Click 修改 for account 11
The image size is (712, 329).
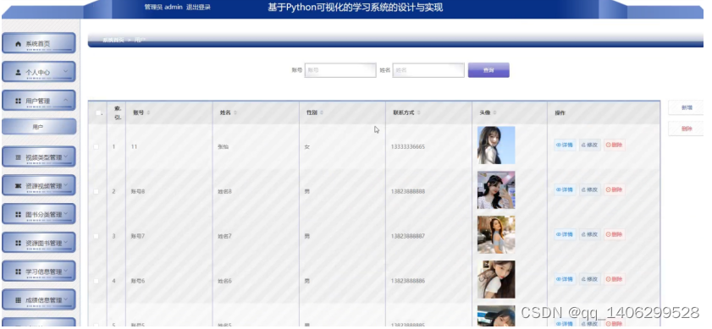[x=589, y=145]
